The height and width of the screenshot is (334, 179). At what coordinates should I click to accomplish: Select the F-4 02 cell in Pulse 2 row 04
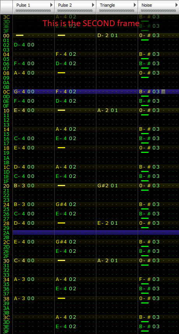click(x=66, y=54)
